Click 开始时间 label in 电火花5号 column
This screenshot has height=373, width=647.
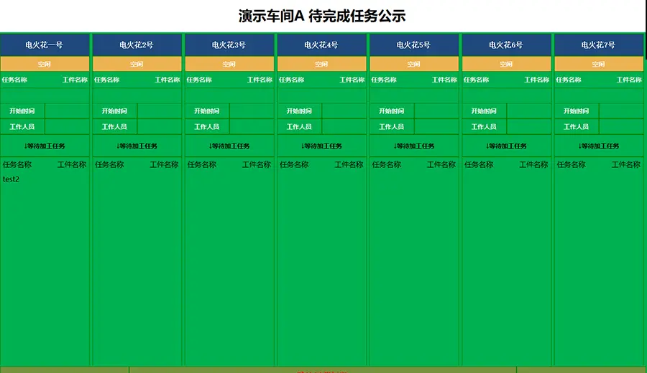pyautogui.click(x=392, y=111)
